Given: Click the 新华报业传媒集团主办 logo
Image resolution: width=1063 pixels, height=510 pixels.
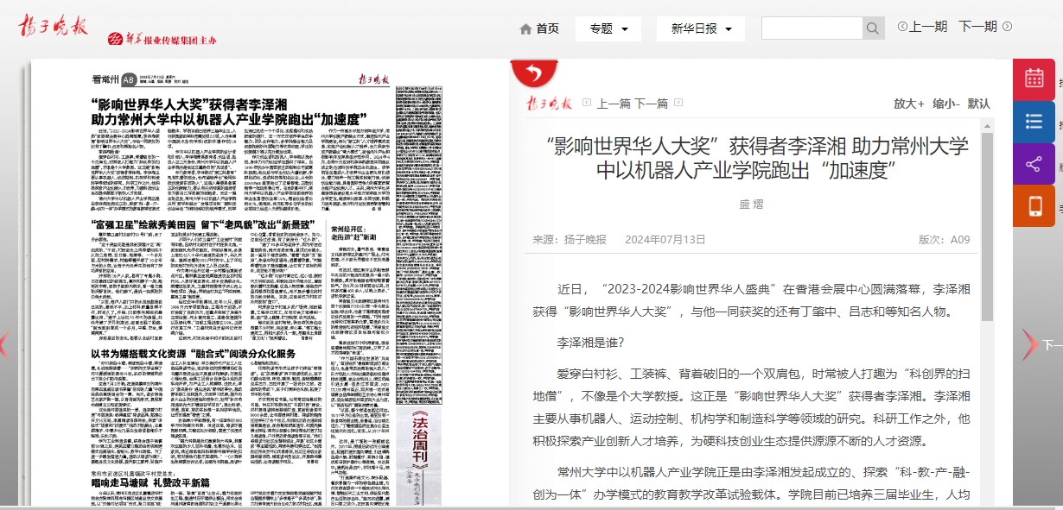Looking at the screenshot, I should [x=162, y=39].
